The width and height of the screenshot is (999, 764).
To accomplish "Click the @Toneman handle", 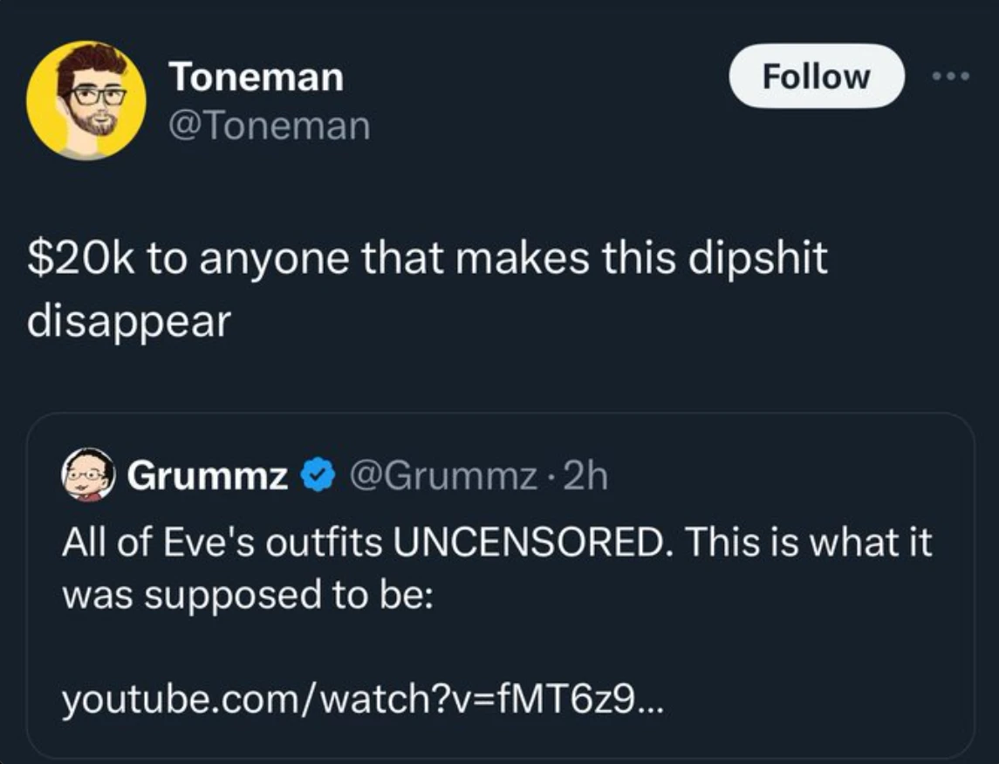I will (270, 126).
